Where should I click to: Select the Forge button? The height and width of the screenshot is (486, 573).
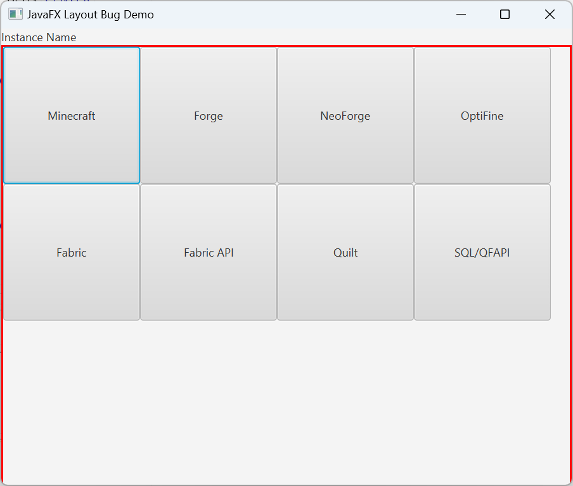coord(209,115)
